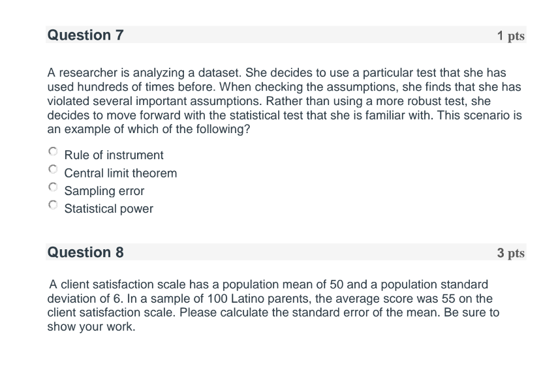Click the blank area below Question 8
558x383 pixels.
(x=281, y=359)
